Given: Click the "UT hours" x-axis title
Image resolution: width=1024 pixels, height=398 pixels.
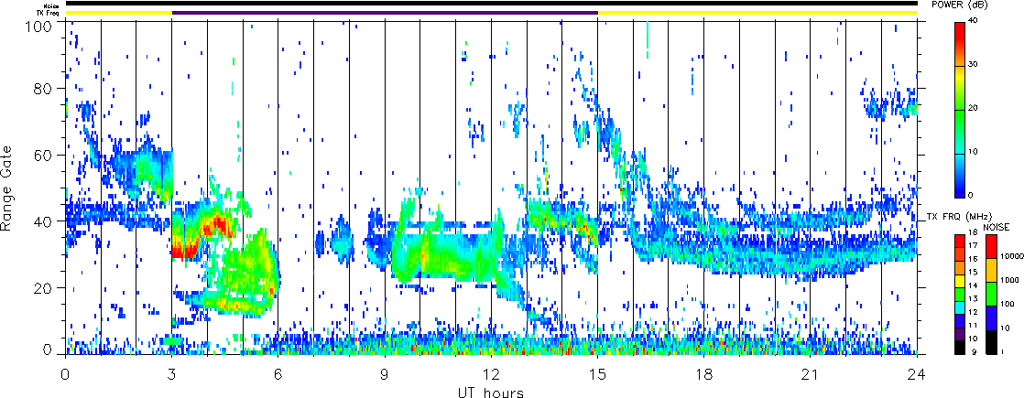Looking at the screenshot, I should [x=491, y=393].
